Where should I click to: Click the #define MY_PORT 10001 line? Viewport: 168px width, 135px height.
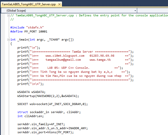point(29,31)
